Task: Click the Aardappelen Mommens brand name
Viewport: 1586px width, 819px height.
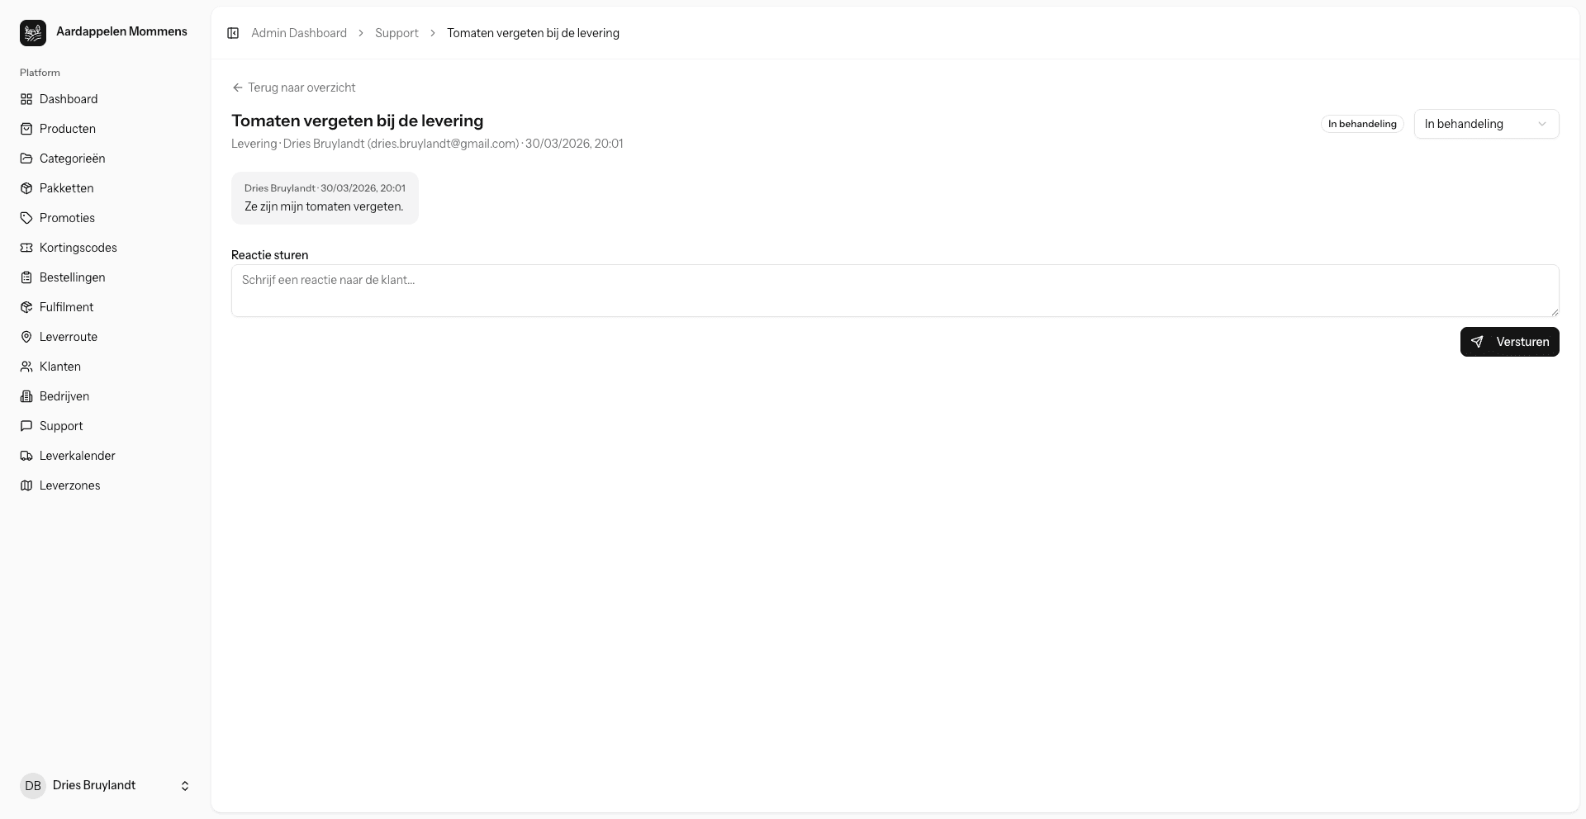Action: 121,31
